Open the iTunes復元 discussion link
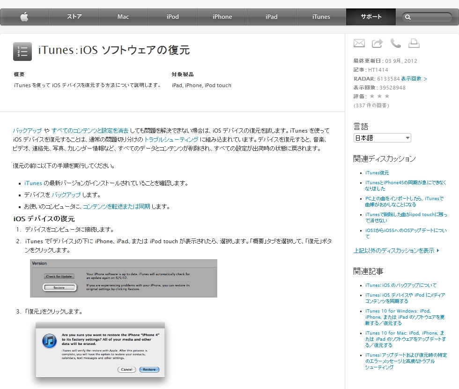 point(377,173)
